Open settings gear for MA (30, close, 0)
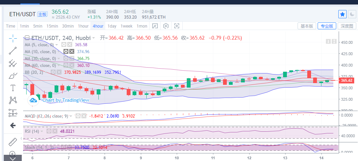Viewport: 358px width, 161px height. 66,59
